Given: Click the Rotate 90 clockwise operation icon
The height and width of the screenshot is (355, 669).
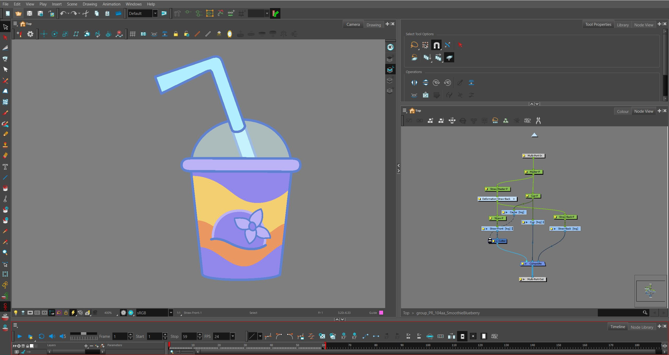Looking at the screenshot, I should coord(436,83).
